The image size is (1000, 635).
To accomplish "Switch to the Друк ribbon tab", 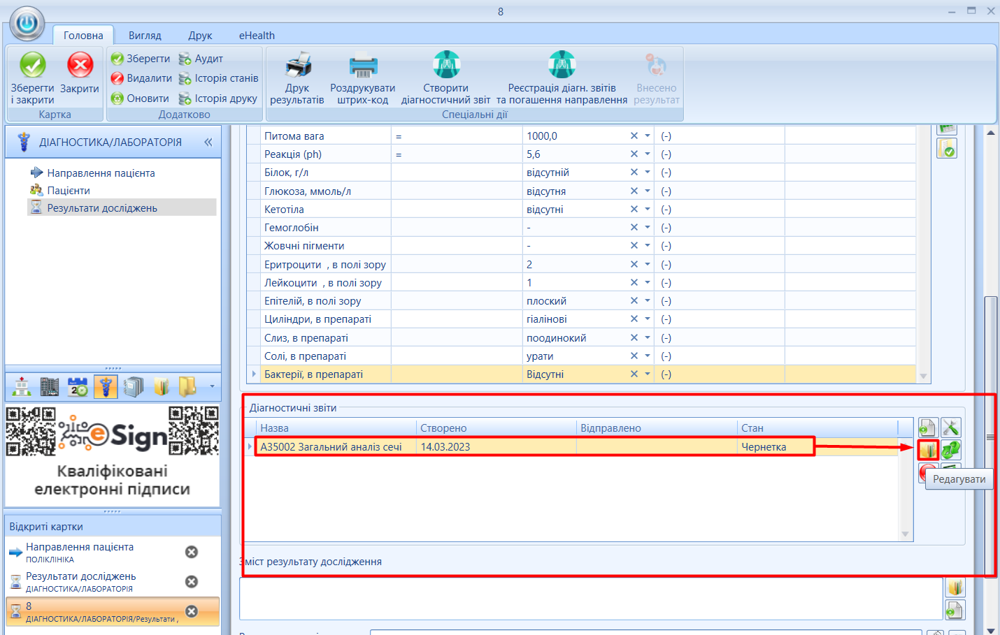I will [x=200, y=35].
